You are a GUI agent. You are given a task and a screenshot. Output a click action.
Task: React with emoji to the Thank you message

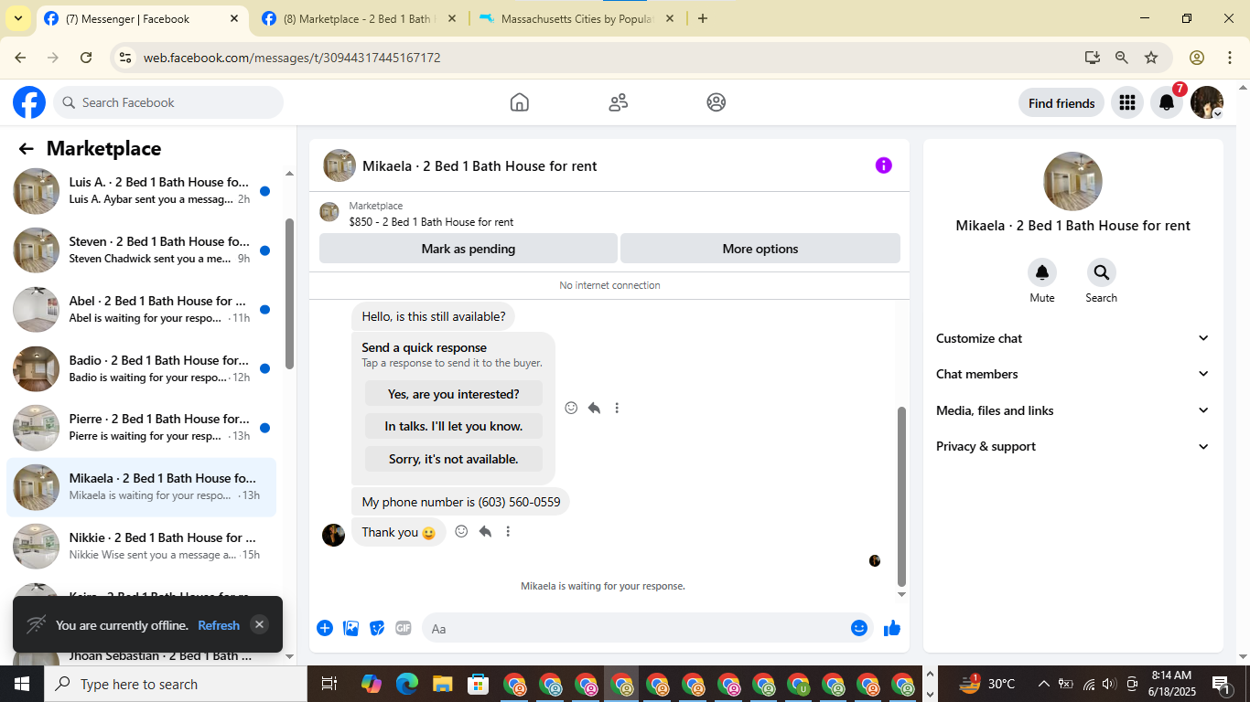tap(461, 531)
